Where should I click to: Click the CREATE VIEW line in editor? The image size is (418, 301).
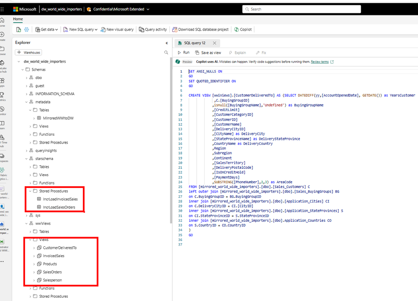point(302,95)
